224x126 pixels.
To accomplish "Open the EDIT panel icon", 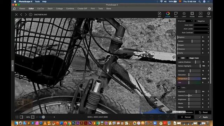I will (x=160, y=14).
